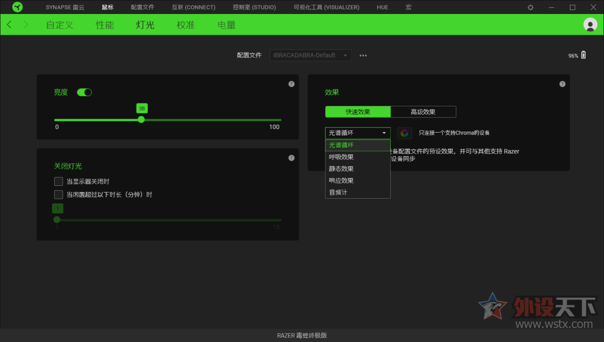This screenshot has height=342, width=604.
Task: Open help icon for 效果 panel
Action: click(563, 84)
